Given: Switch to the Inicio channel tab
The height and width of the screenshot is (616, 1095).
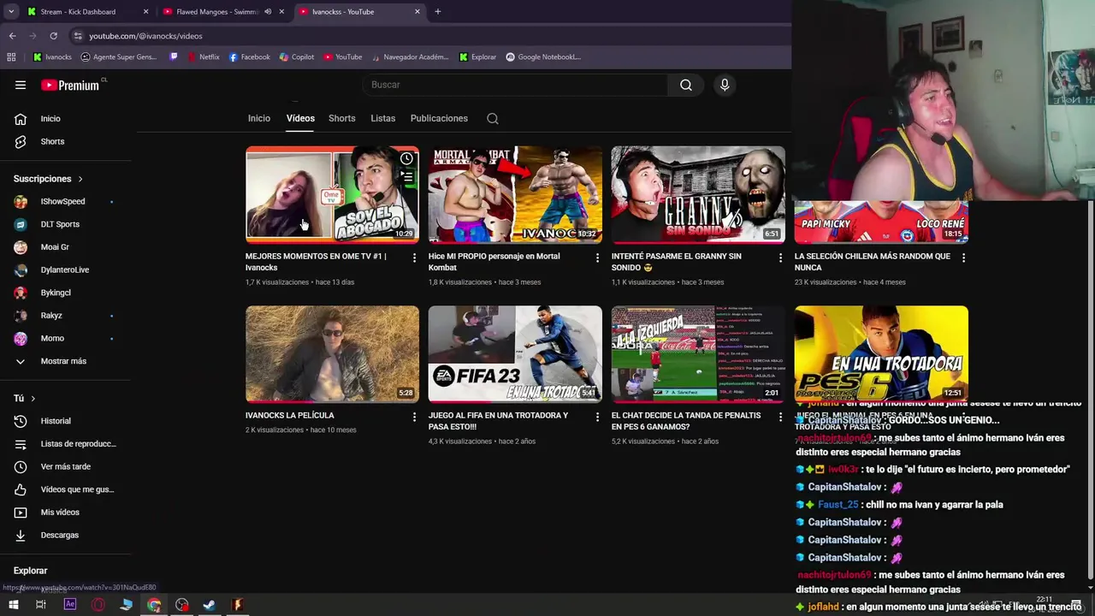Looking at the screenshot, I should (x=259, y=119).
